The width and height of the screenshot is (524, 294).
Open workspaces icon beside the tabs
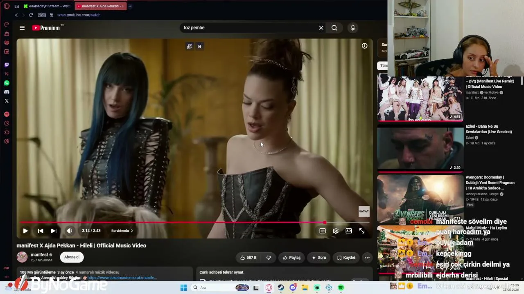17,6
